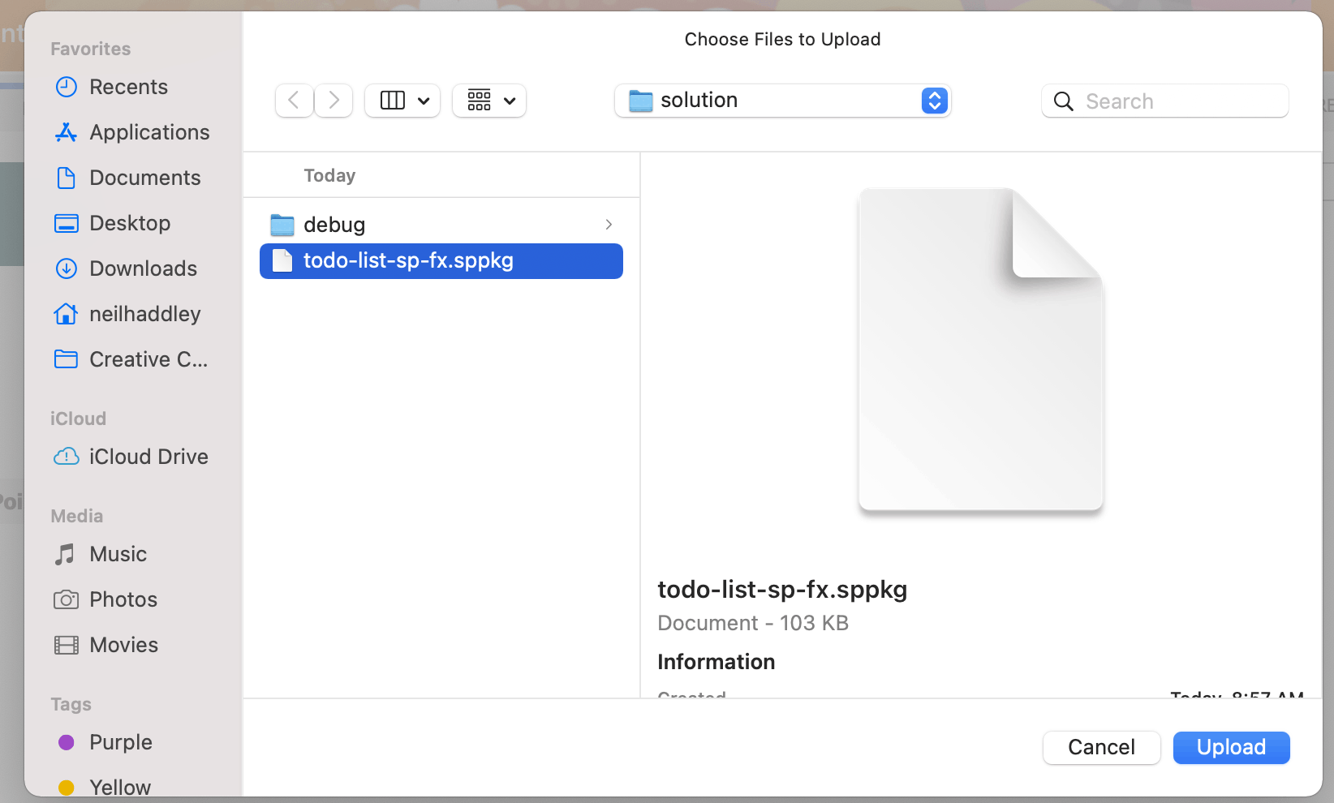Select iCloud Drive in the sidebar
This screenshot has height=803, width=1334.
148,457
